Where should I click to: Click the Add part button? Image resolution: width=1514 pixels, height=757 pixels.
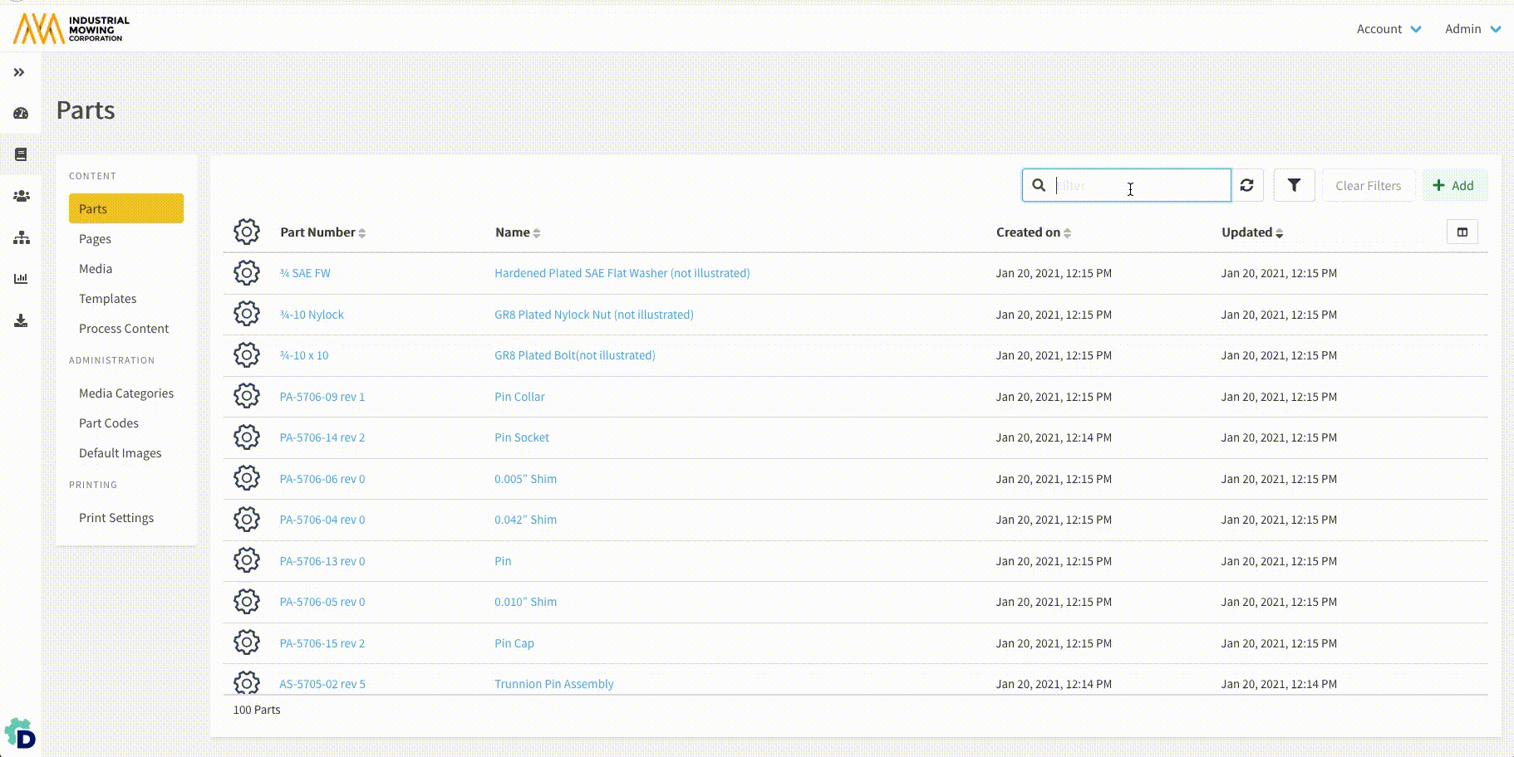coord(1453,186)
